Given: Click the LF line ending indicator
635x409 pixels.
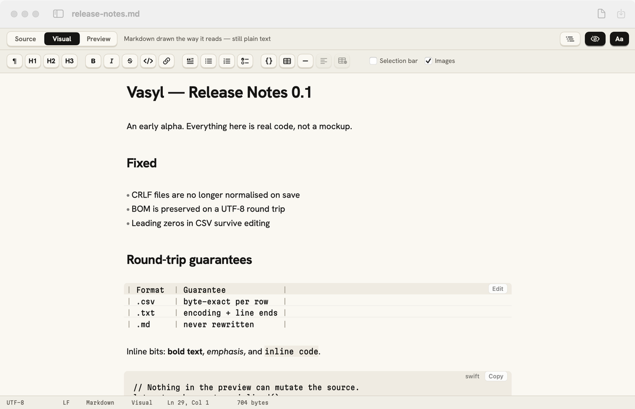Looking at the screenshot, I should tap(66, 403).
